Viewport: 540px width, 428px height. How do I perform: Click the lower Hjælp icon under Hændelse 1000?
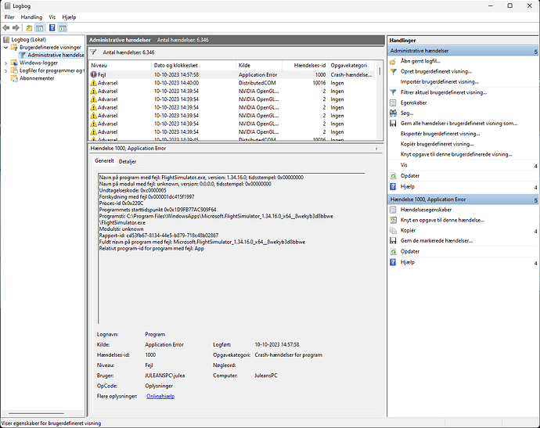[393, 262]
